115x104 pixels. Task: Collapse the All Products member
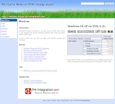(x=84, y=41)
